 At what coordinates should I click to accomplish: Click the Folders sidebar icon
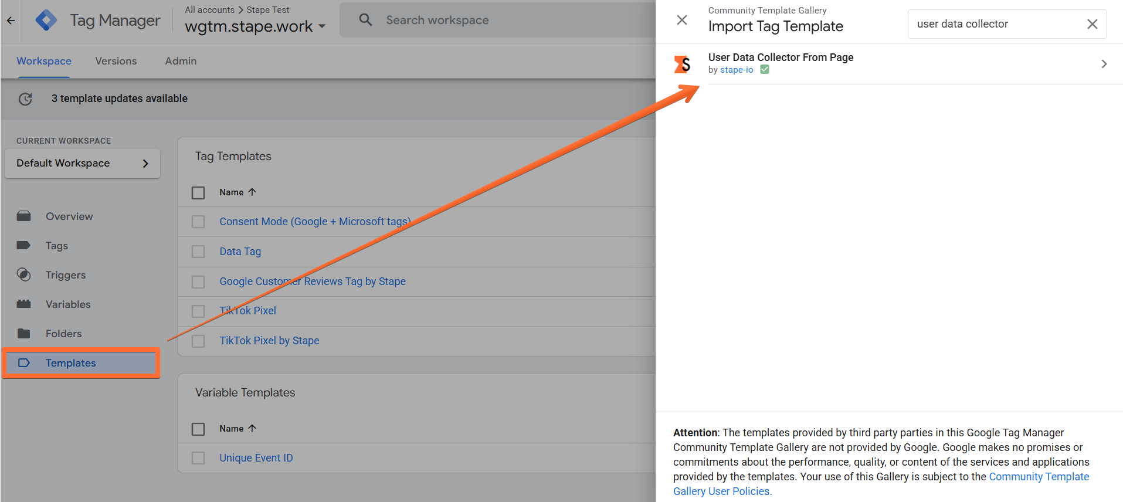tap(23, 334)
